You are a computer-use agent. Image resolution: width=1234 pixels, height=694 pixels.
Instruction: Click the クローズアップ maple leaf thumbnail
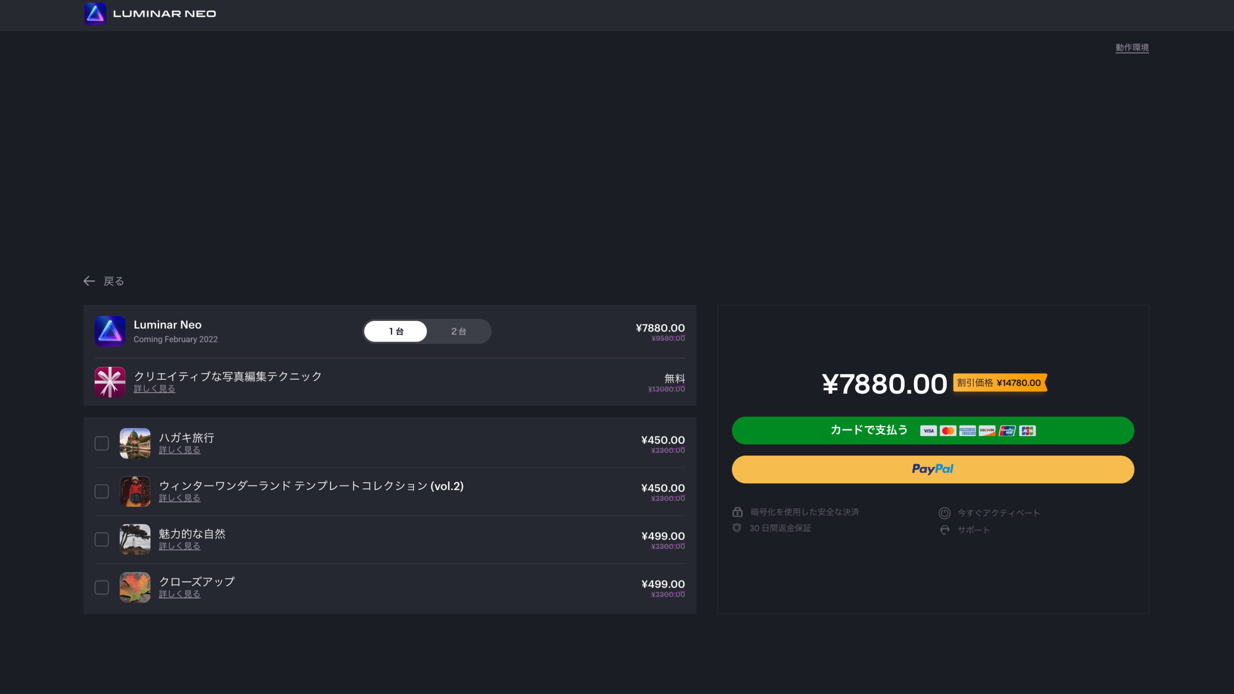tap(135, 587)
